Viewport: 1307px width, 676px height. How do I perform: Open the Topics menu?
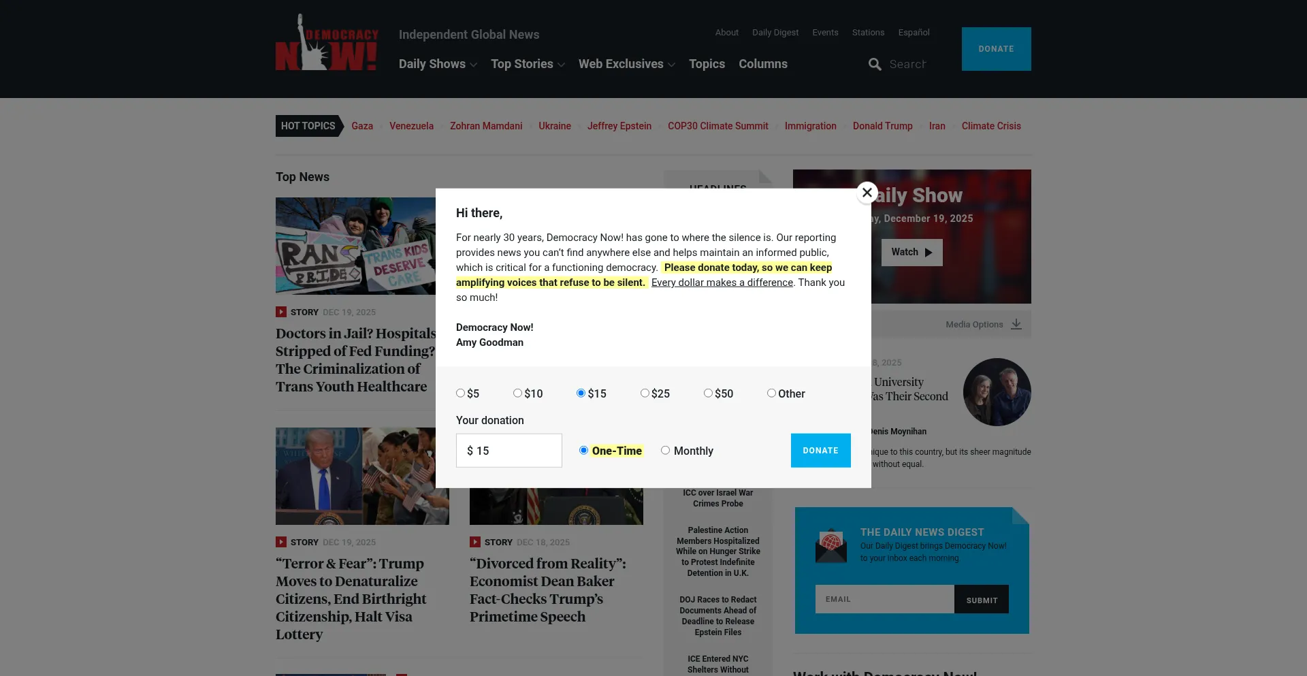pos(707,64)
